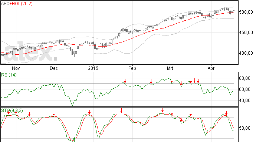Image resolution: width=256 pixels, height=143 pixels.
Task: Click the Nov date axis label
Action: 16,68
